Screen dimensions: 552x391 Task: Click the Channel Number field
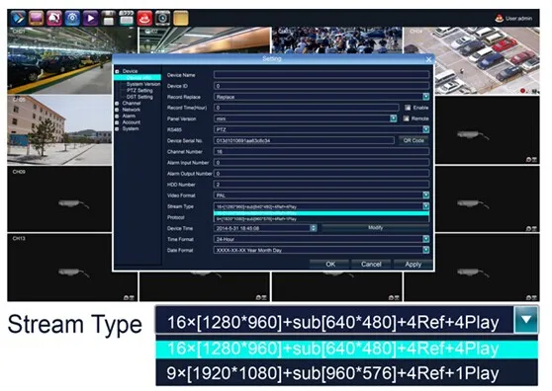tap(322, 151)
